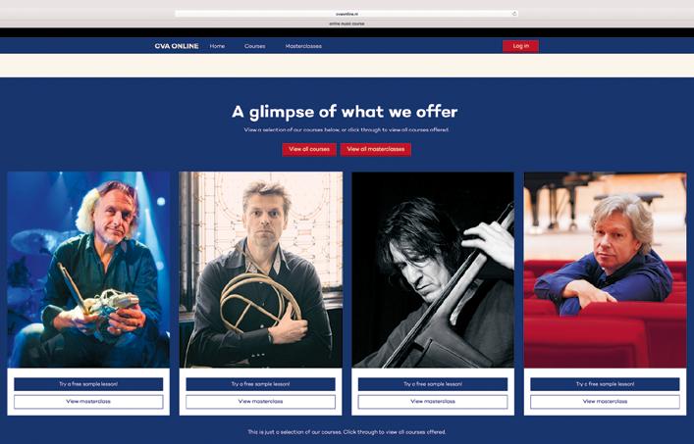This screenshot has width=694, height=444.
Task: Open the Masterclasses menu item
Action: [303, 46]
